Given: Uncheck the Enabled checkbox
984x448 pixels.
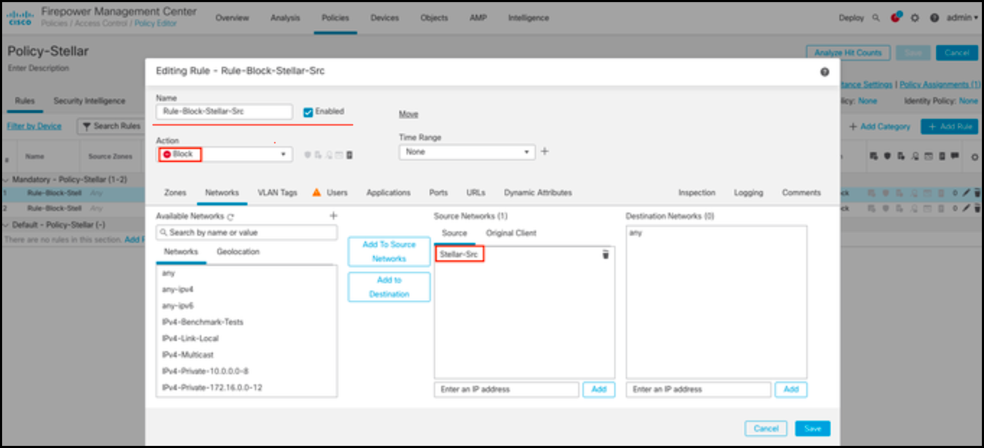Looking at the screenshot, I should [x=308, y=112].
